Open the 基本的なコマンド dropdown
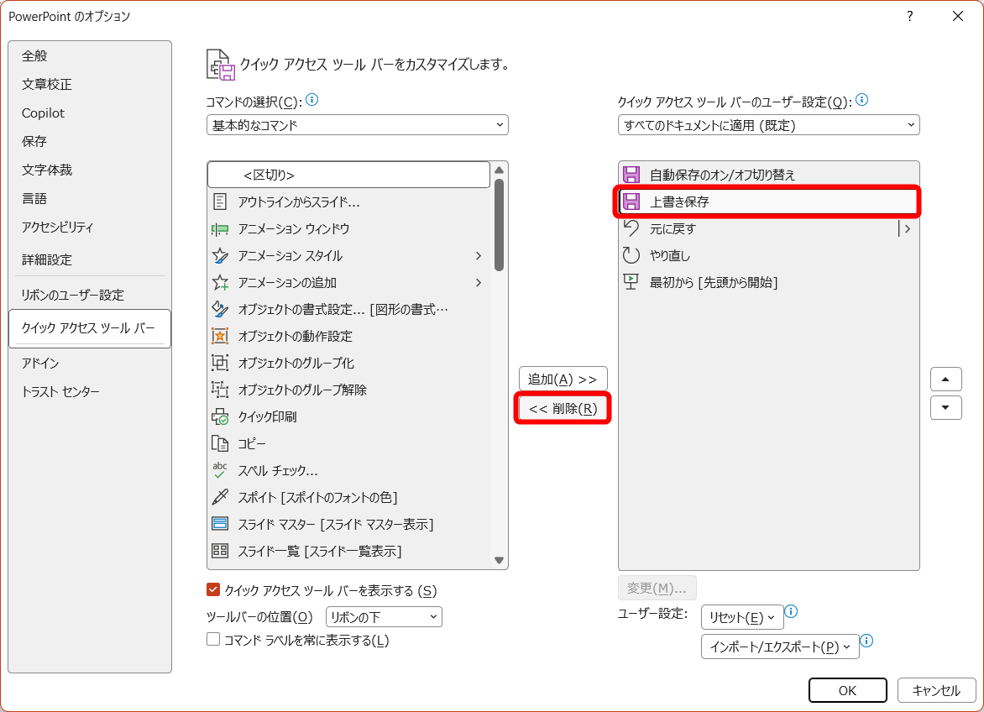Viewport: 984px width, 712px height. pos(357,124)
